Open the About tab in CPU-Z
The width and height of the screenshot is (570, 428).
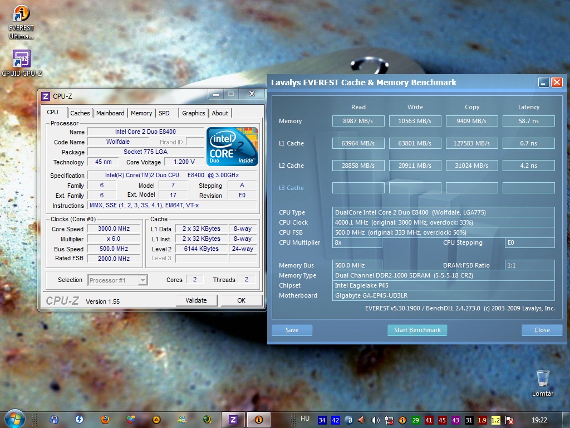tap(220, 113)
